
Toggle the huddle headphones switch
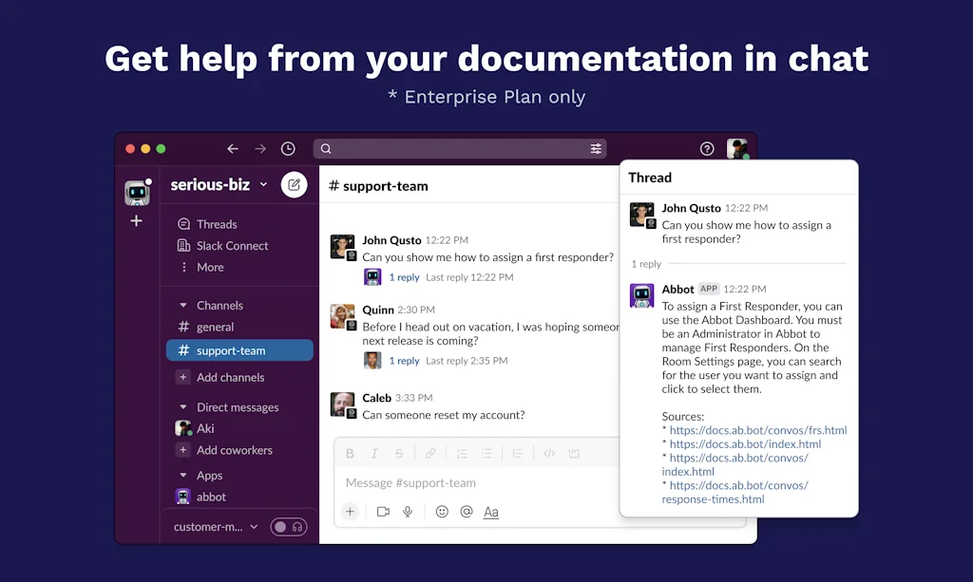(x=289, y=527)
